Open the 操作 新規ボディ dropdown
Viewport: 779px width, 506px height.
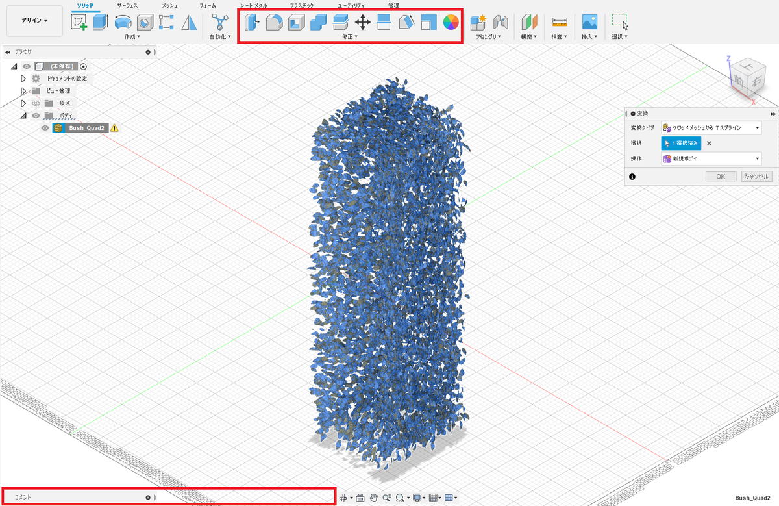(x=711, y=158)
